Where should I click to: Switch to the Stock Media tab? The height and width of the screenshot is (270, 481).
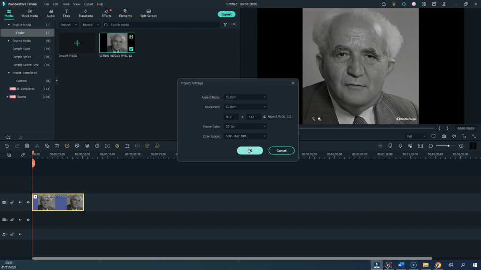(30, 14)
